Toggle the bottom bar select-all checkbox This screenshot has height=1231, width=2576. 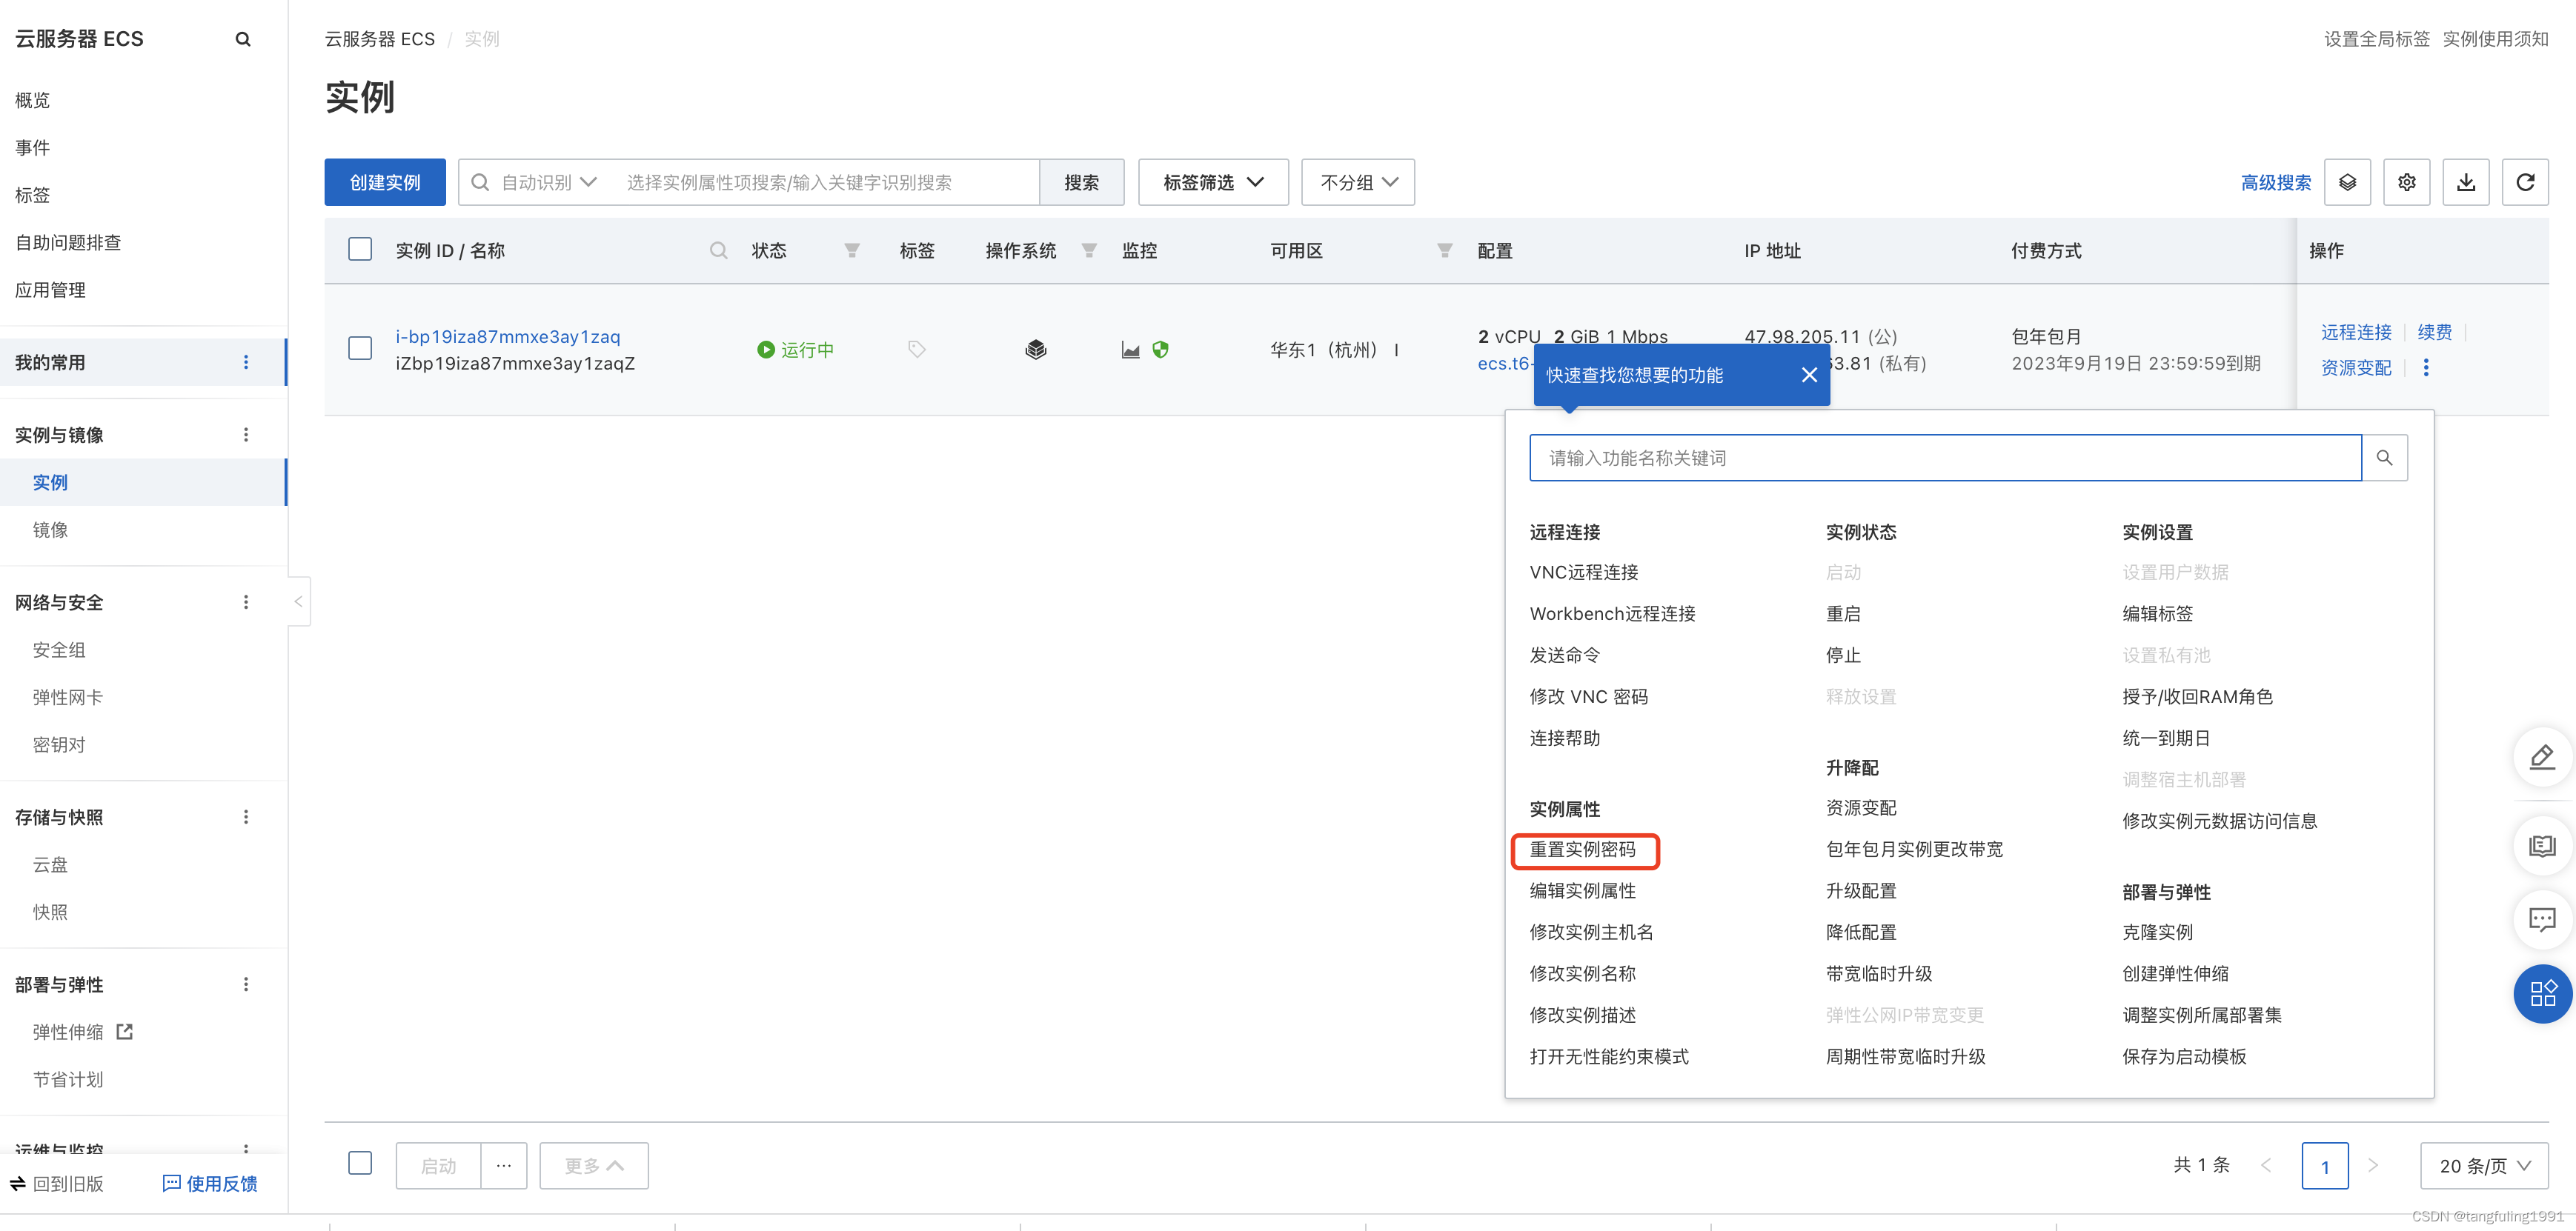[360, 1163]
